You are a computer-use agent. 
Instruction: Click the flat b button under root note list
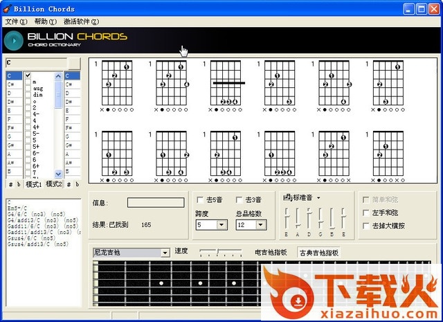tap(19, 185)
